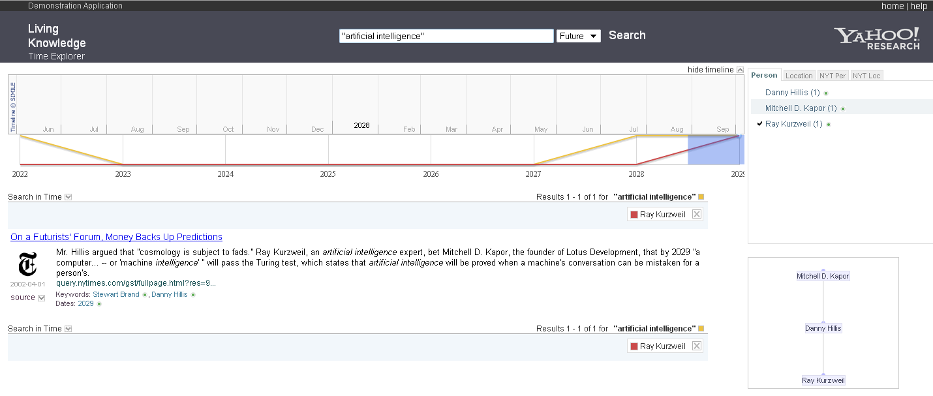Click green dot beside Ray Kurzweil (1)
Viewport: 933px width, 396px height.
(829, 125)
